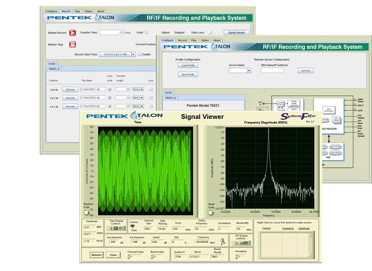Click the Load Profile button
The width and height of the screenshot is (372, 271).
pyautogui.click(x=188, y=65)
